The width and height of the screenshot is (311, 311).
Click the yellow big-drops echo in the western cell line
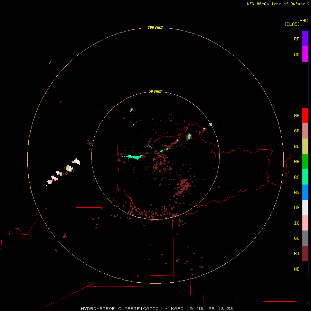tap(68, 168)
